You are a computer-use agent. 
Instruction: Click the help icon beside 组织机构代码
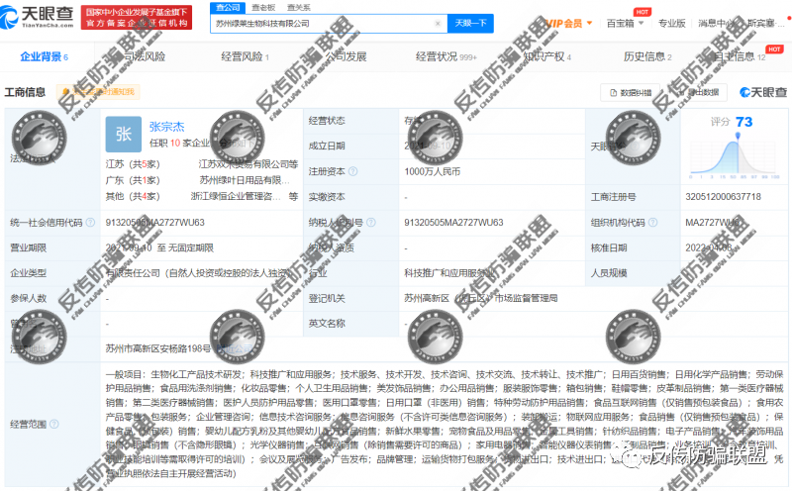tap(652, 223)
